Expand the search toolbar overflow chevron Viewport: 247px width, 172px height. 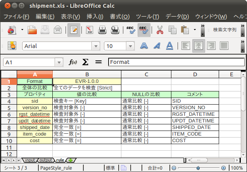[243, 30]
